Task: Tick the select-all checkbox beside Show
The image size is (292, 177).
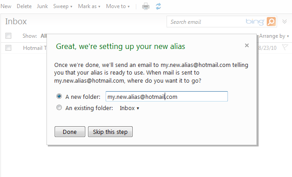Action: pos(8,35)
